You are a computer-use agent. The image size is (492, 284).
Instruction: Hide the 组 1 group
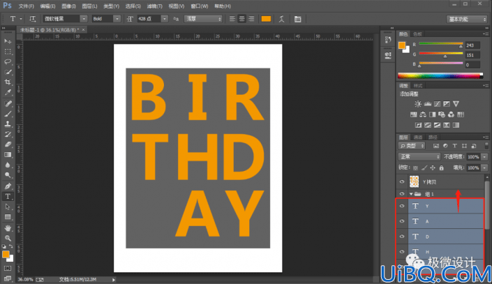[x=402, y=194]
